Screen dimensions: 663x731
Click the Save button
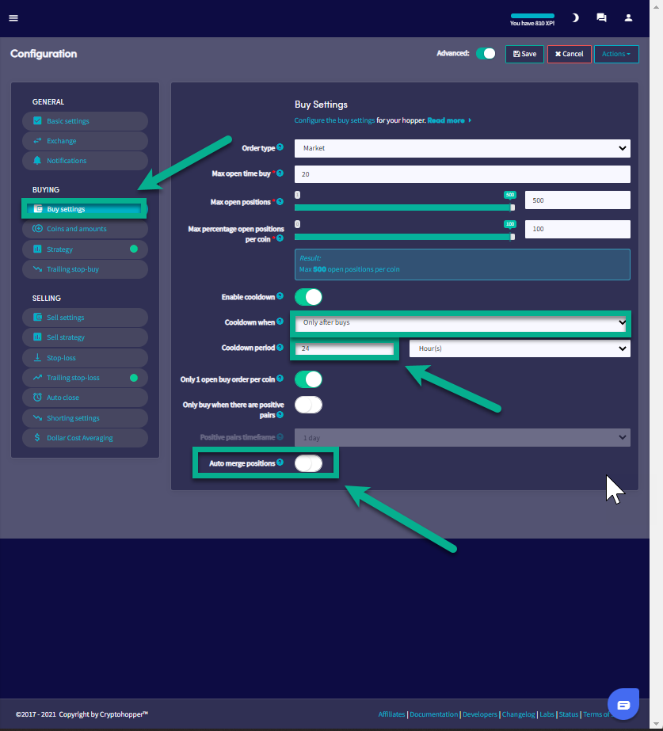[524, 54]
